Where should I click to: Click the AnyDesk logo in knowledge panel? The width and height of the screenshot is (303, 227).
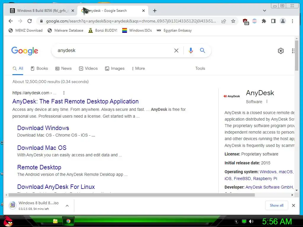click(x=232, y=96)
